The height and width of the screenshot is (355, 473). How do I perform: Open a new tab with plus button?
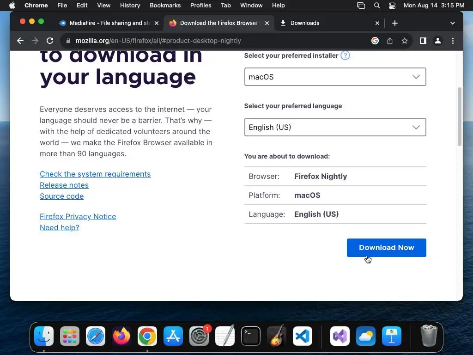tap(394, 23)
